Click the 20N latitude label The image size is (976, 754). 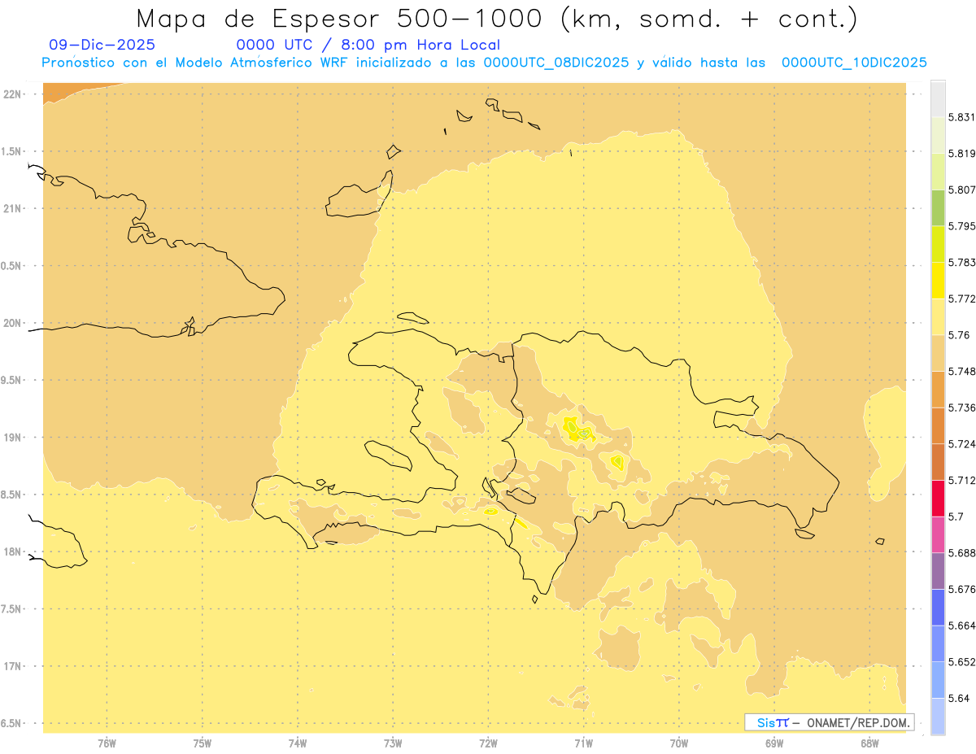[x=14, y=323]
